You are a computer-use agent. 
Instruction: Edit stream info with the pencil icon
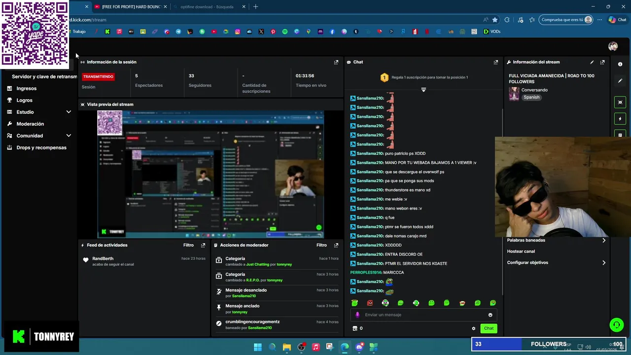tap(592, 62)
